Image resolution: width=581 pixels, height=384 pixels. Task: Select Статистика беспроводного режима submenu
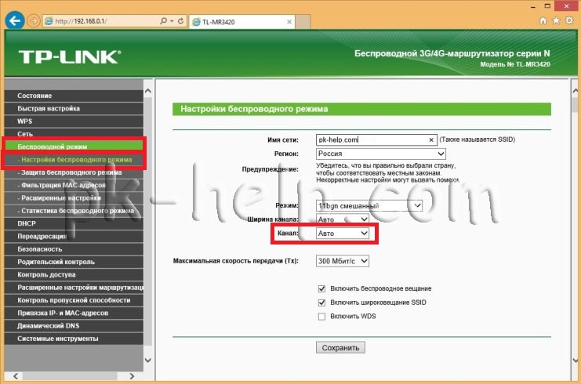[x=74, y=211]
